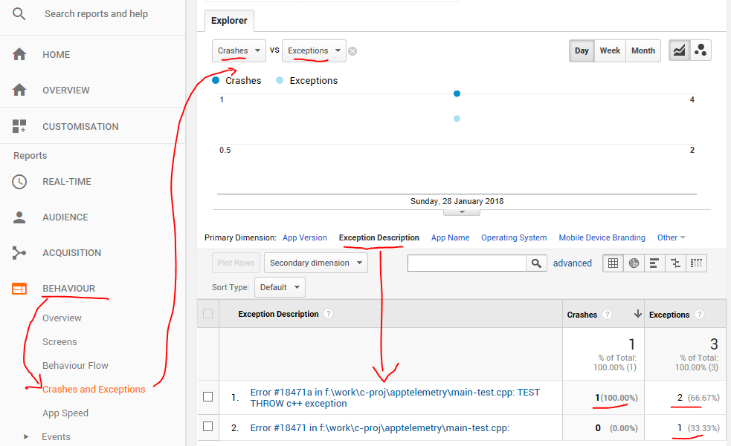The height and width of the screenshot is (446, 731).
Task: Remove the Exceptions comparison metric
Action: [x=353, y=51]
